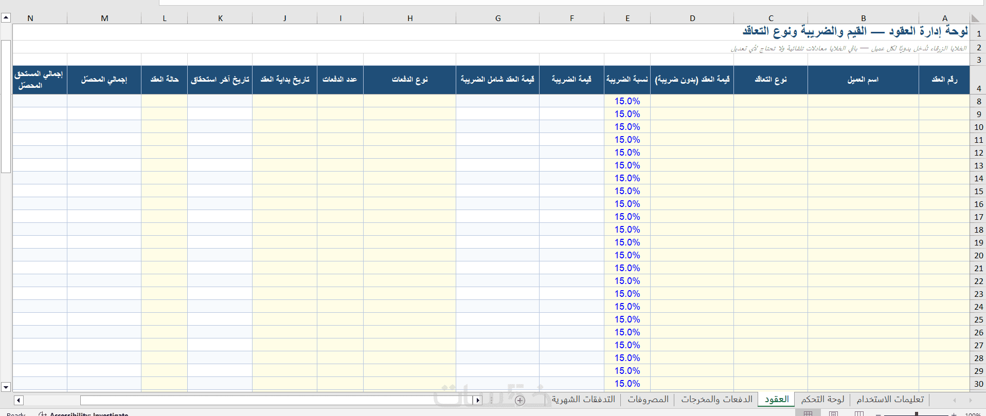
Task: Click the vertical scrollbar up arrow
Action: [x=6, y=18]
